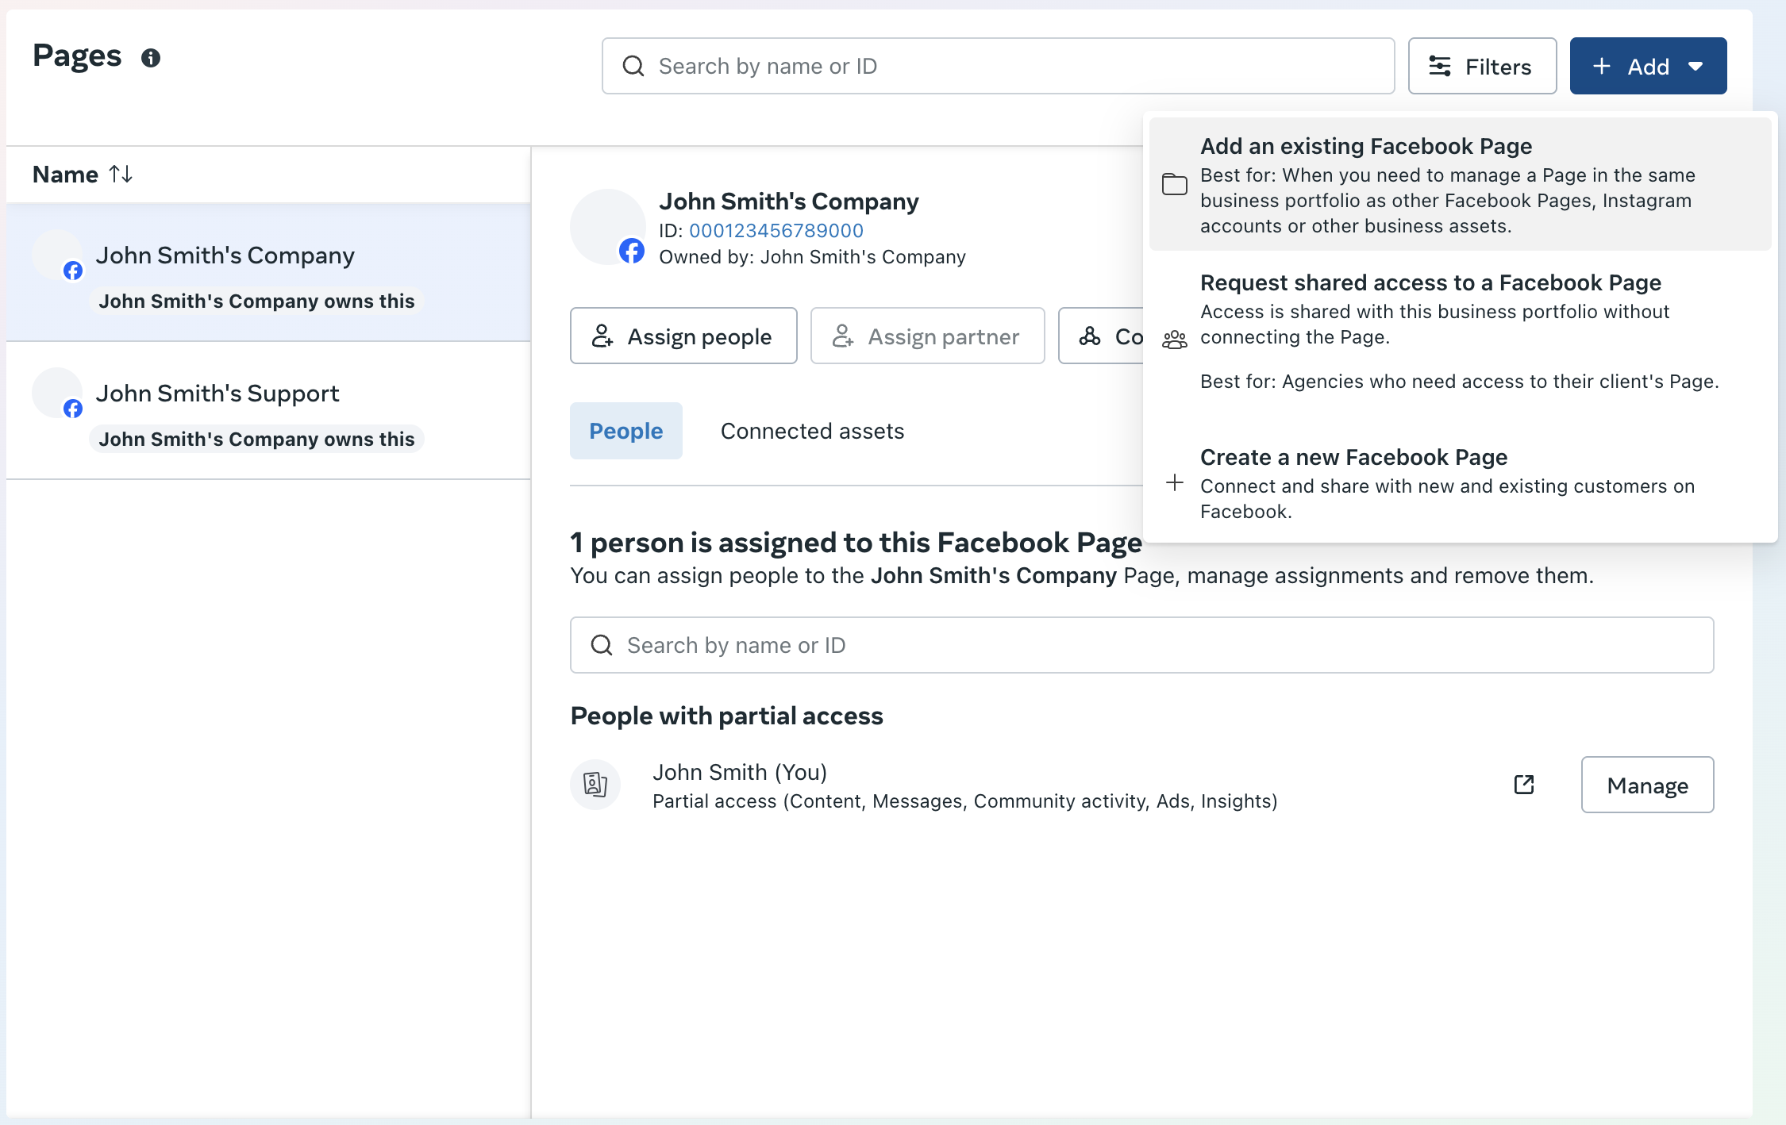Open John Smith's external profile link icon
Viewport: 1786px width, 1125px height.
click(x=1523, y=785)
